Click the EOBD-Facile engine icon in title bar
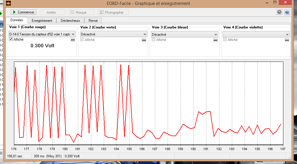This screenshot has width=297, height=164. [x=8, y=3]
